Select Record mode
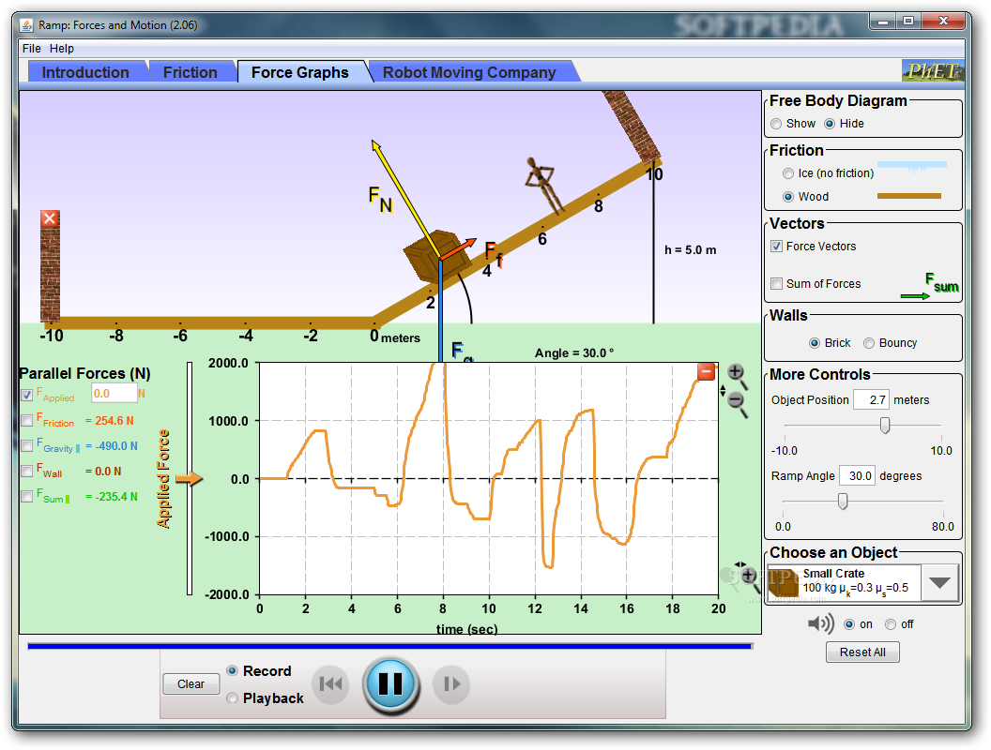 [232, 670]
